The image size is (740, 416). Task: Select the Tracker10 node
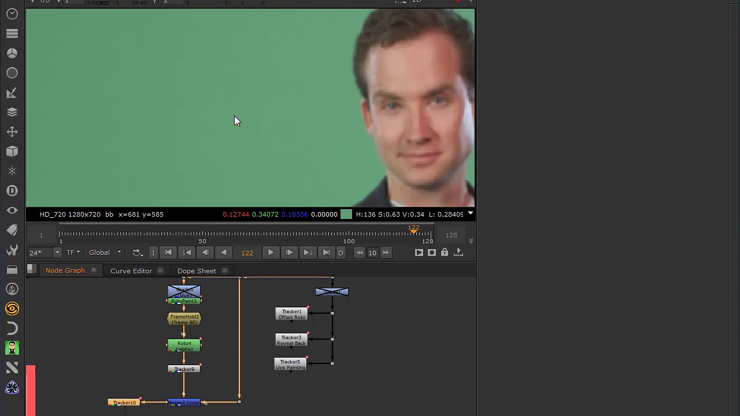(124, 402)
